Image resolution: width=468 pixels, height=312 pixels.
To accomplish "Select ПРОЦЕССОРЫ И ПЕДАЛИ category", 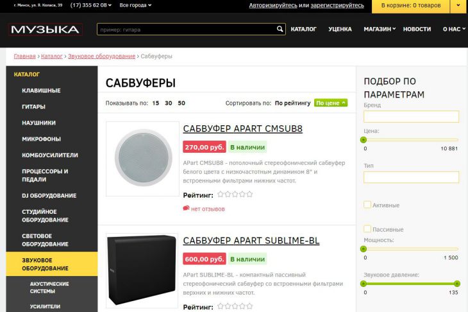I will point(45,175).
